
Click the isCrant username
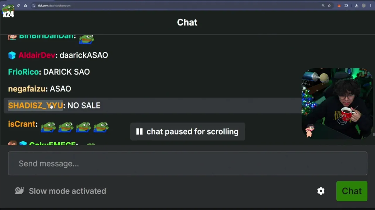22,124
